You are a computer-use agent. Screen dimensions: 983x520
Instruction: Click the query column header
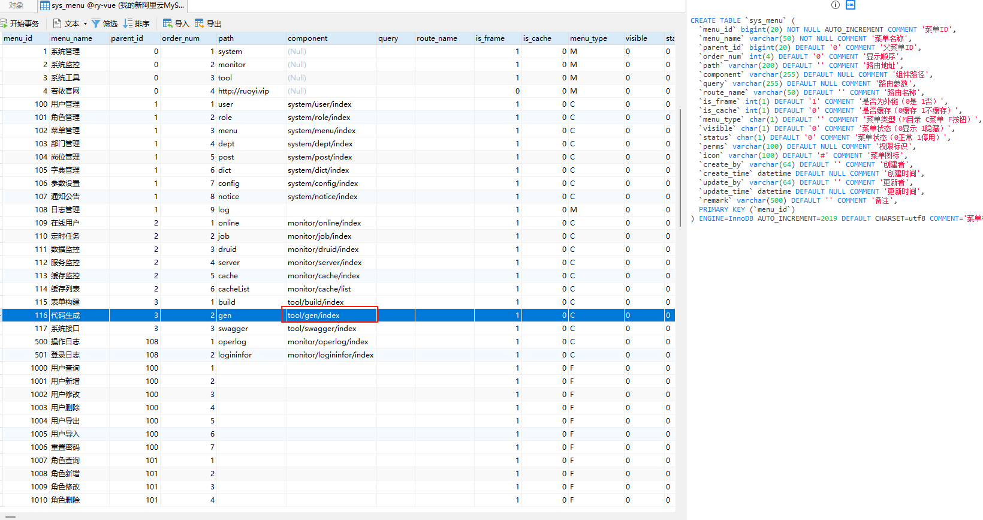point(395,38)
